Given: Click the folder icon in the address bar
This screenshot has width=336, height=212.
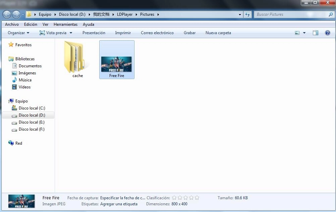Looking at the screenshot, I should (29, 14).
